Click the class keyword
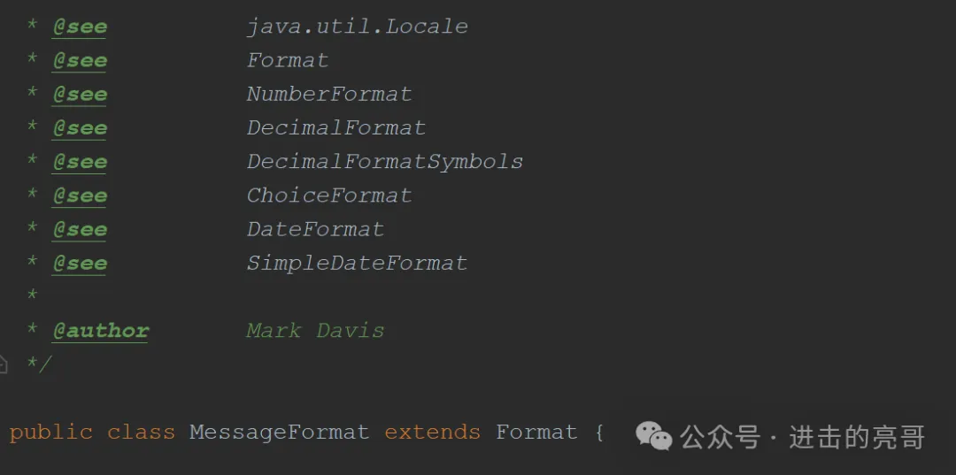956x475 pixels. [141, 433]
